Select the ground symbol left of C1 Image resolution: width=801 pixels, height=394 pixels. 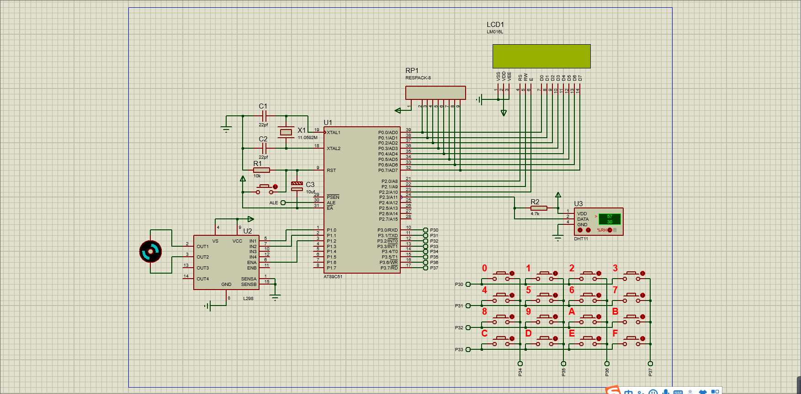(226, 129)
